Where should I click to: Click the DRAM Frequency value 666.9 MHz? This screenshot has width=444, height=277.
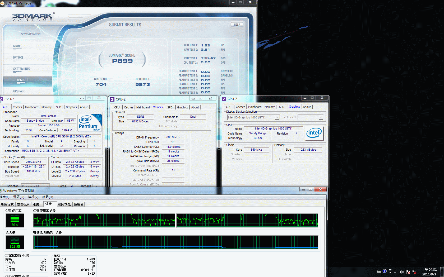173,137
